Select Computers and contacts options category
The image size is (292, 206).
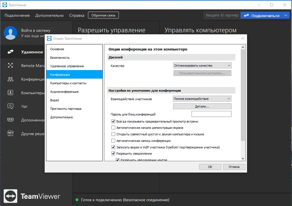(74, 83)
